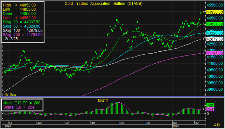The image size is (225, 129).
Task: Click the 39500.00 price axis label
Action: coord(215,83)
